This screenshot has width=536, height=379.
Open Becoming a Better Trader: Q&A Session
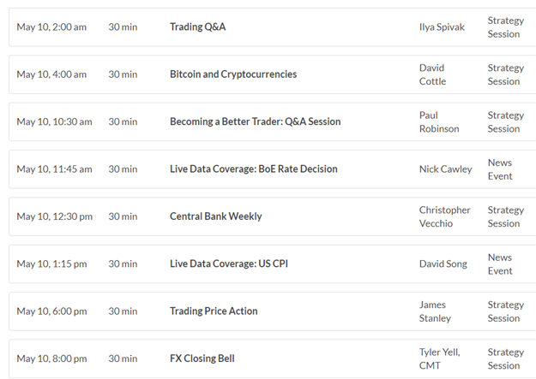[255, 121]
